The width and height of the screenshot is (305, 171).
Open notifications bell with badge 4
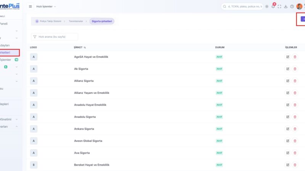pos(273,6)
